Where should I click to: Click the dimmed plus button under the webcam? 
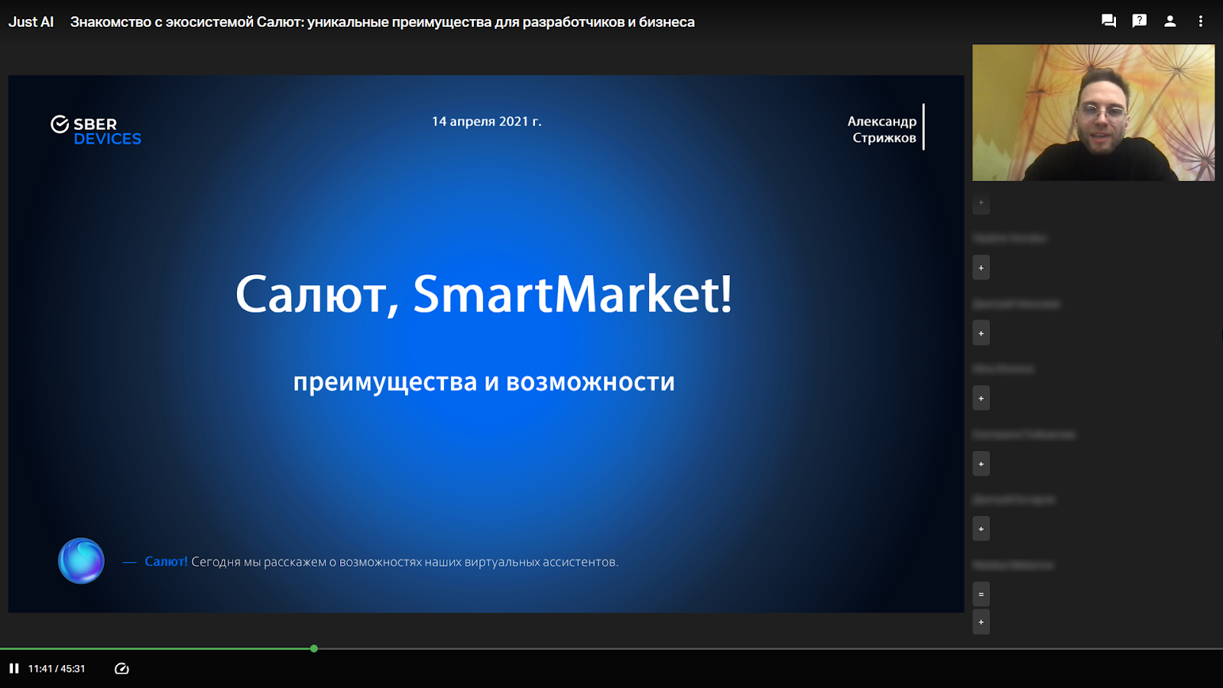tap(981, 203)
